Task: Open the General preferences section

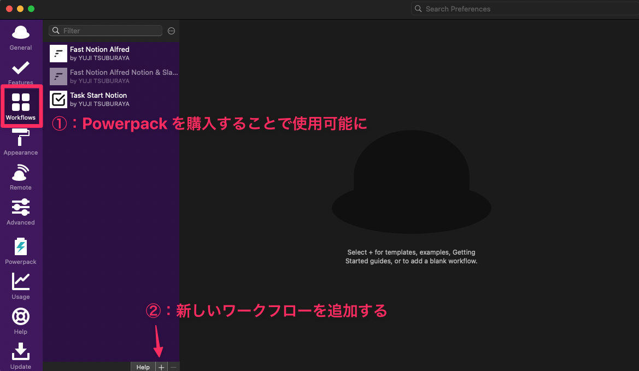Action: click(x=21, y=38)
